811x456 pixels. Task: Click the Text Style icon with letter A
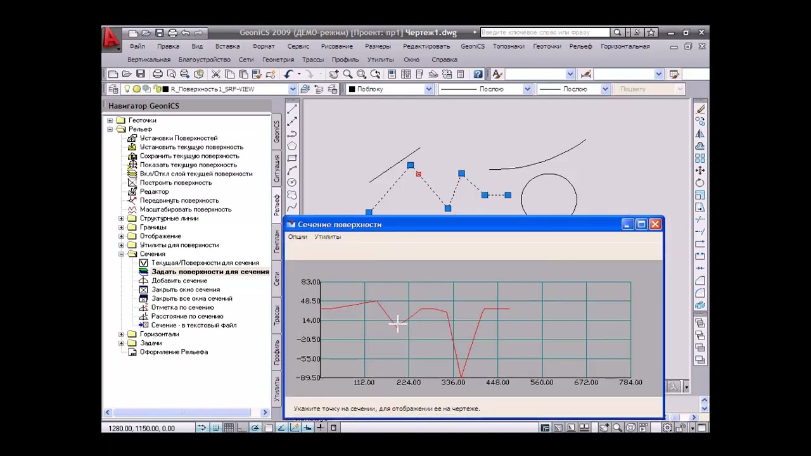tap(497, 74)
